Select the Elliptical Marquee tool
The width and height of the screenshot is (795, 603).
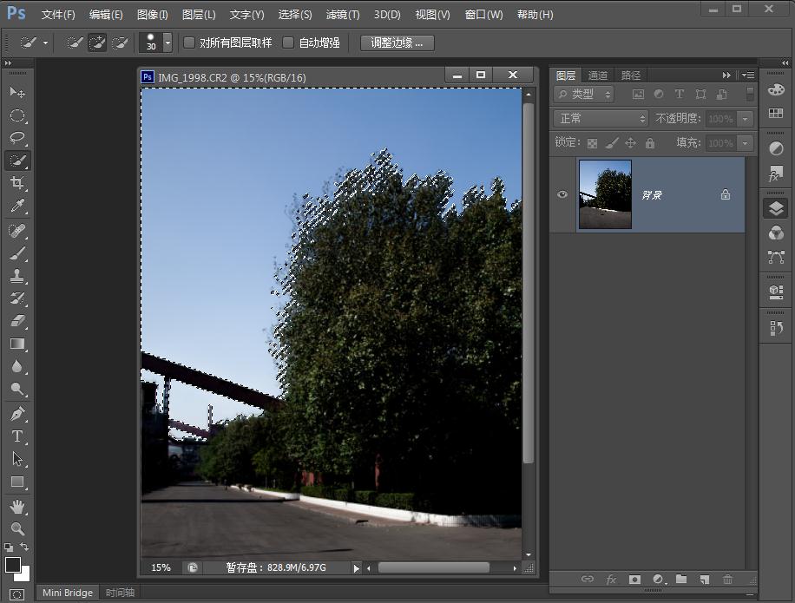(x=17, y=115)
